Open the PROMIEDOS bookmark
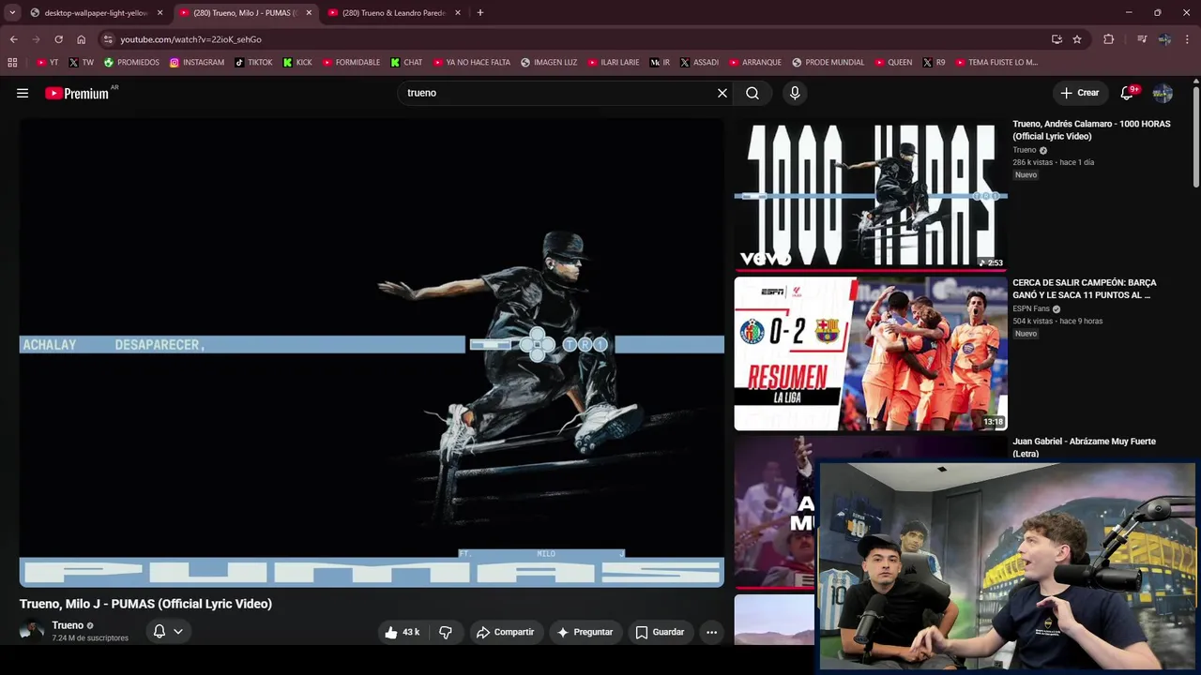The image size is (1201, 675). click(131, 63)
